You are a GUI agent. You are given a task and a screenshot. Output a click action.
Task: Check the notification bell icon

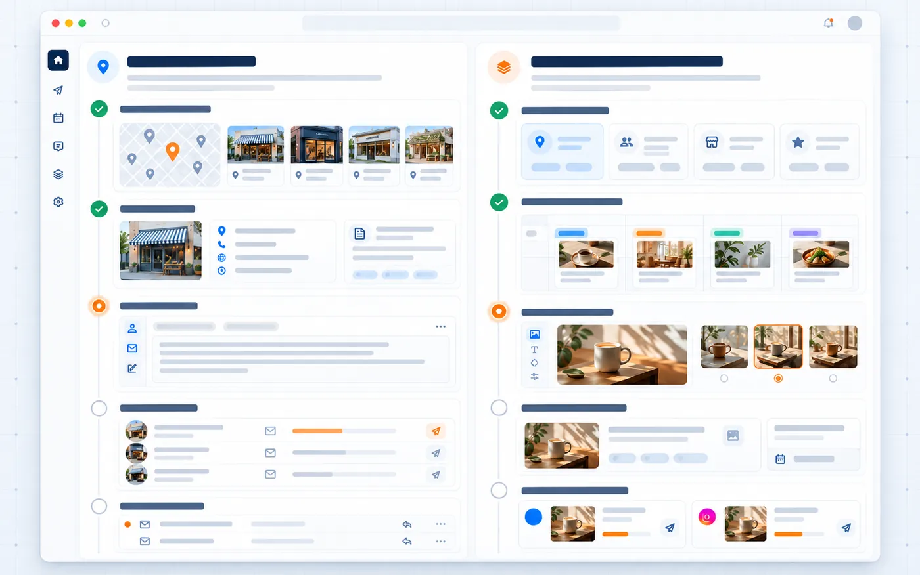click(x=829, y=23)
